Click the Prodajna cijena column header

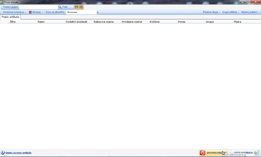point(134,21)
